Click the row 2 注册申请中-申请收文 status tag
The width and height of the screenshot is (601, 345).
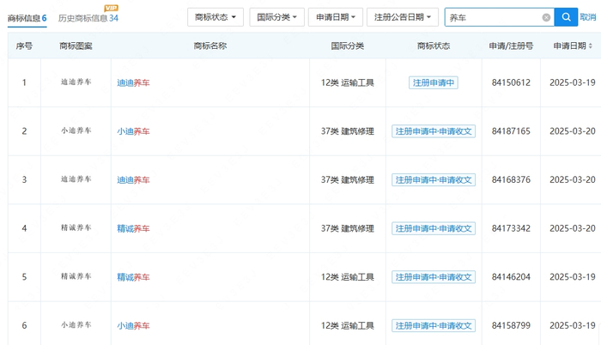[434, 131]
